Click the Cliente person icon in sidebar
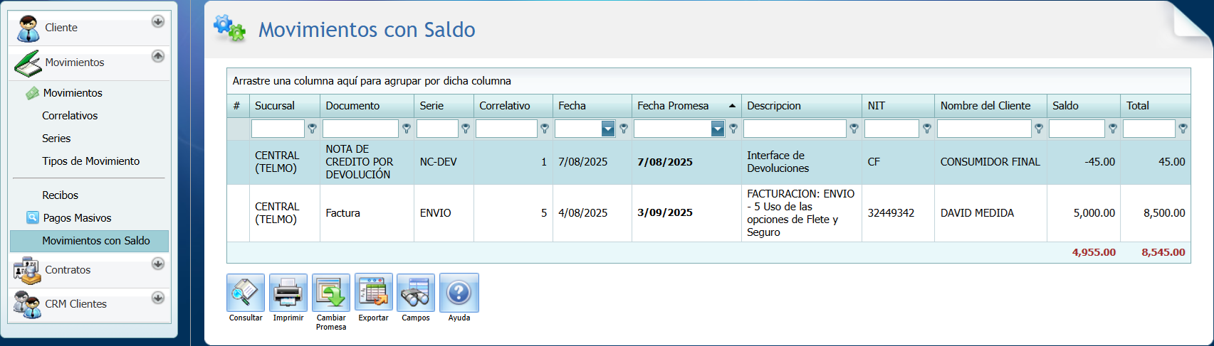Viewport: 1214px width, 346px height. pyautogui.click(x=28, y=28)
